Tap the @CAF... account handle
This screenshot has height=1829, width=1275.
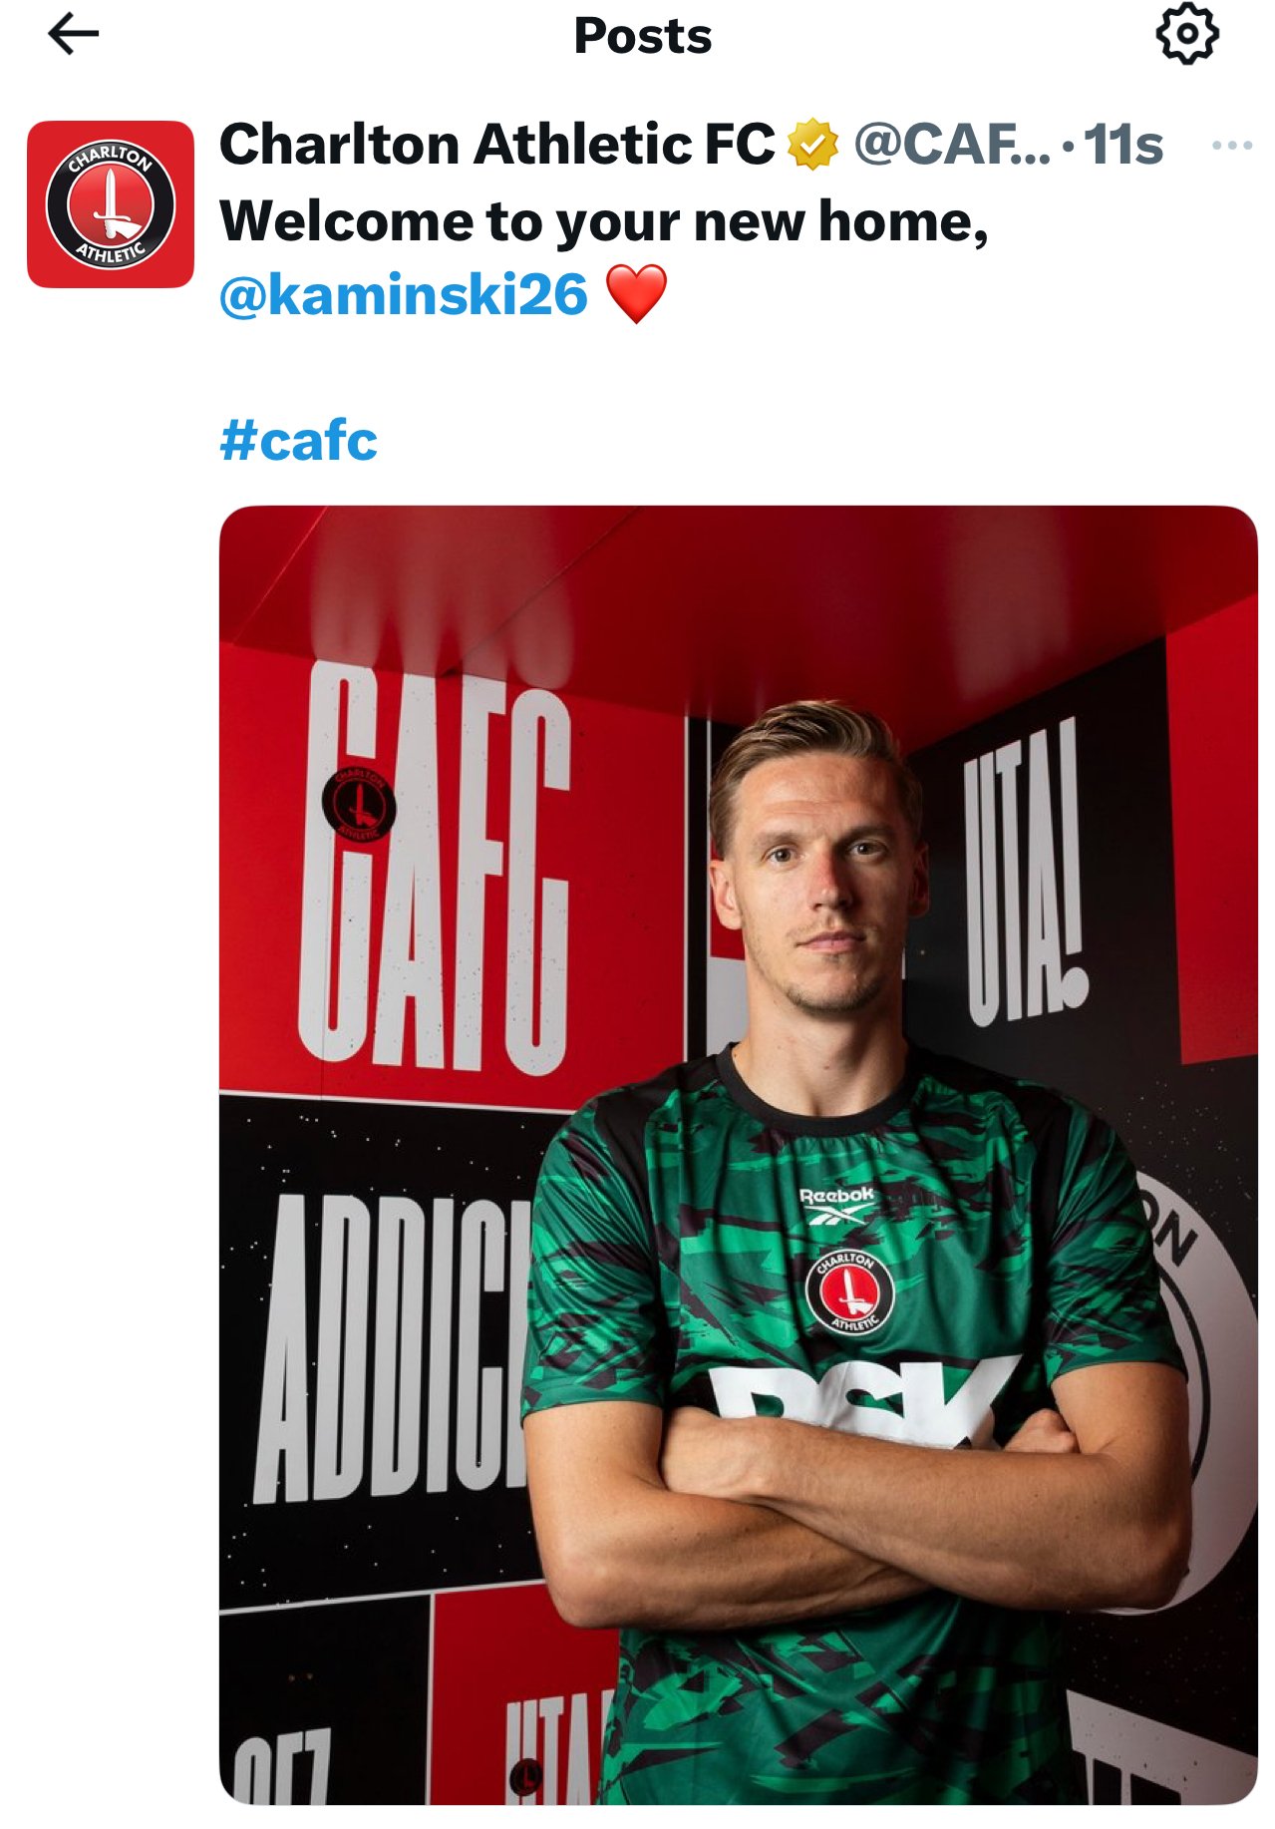[952, 146]
